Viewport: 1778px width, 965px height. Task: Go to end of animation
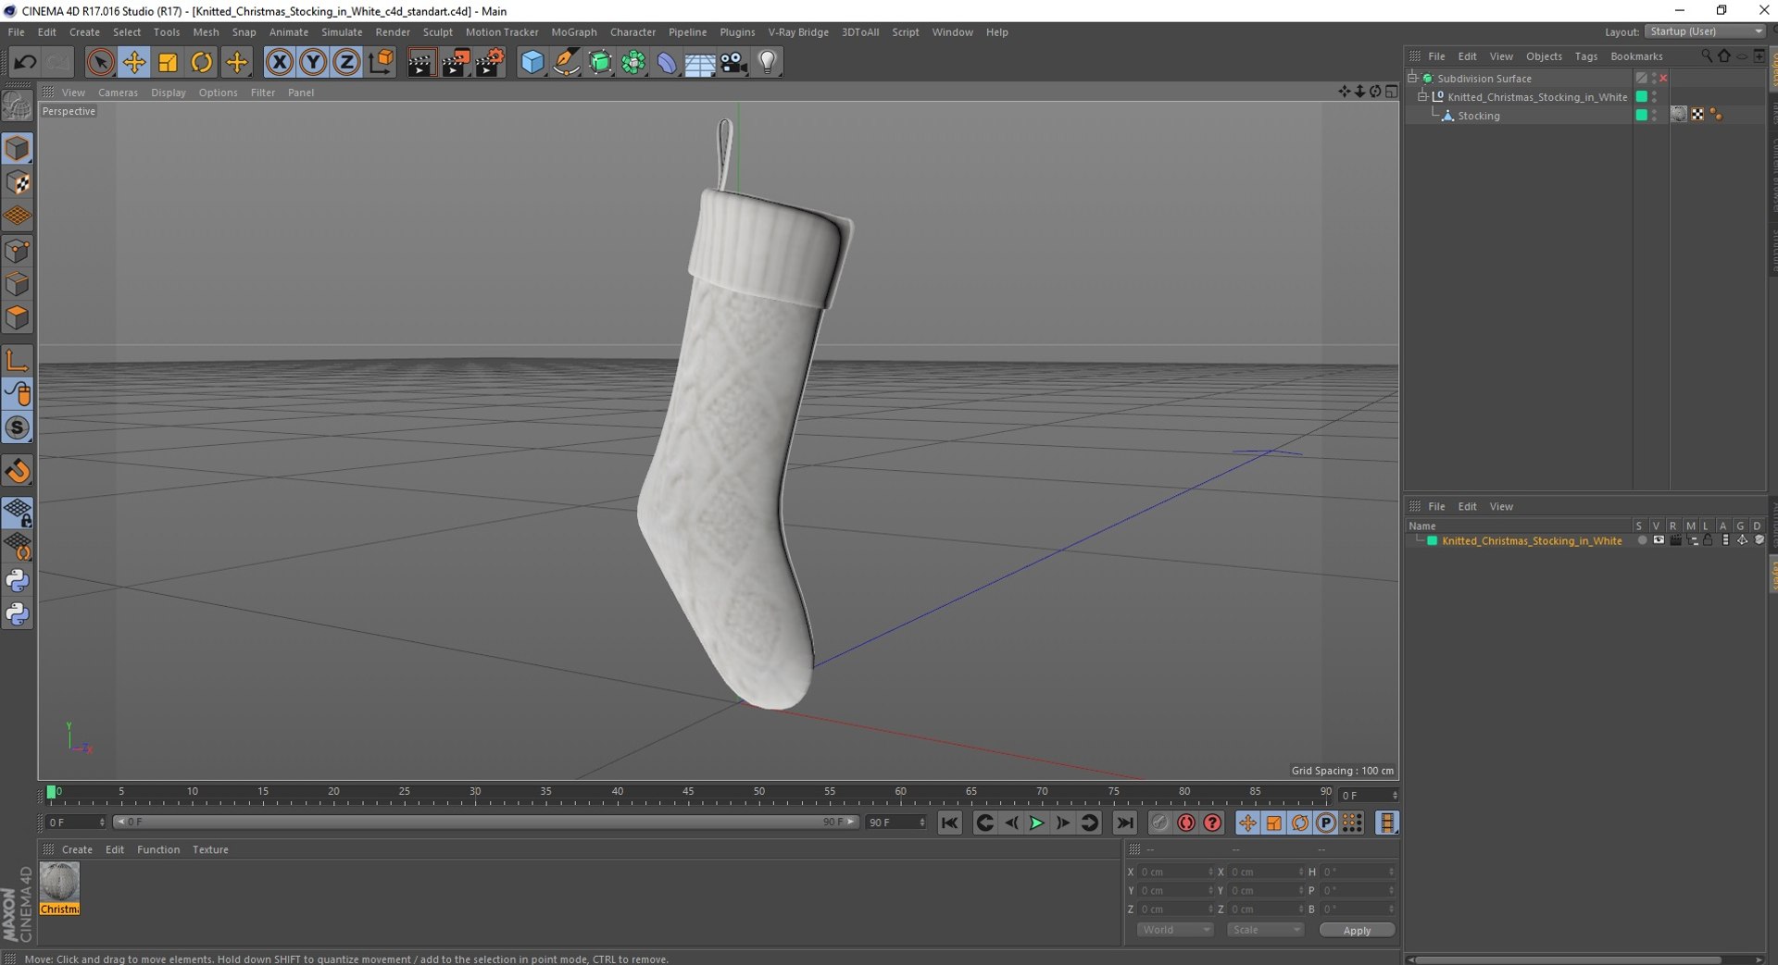coord(1124,823)
